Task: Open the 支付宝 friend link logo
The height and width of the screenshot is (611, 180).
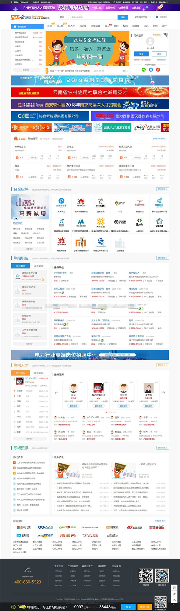Action: tap(23, 536)
